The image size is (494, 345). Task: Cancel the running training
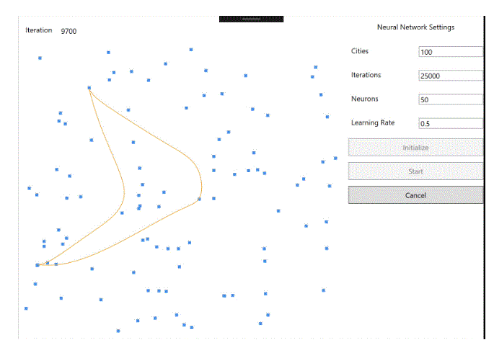(x=415, y=195)
